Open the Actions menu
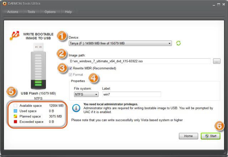The height and width of the screenshot is (157, 228). 13,12
